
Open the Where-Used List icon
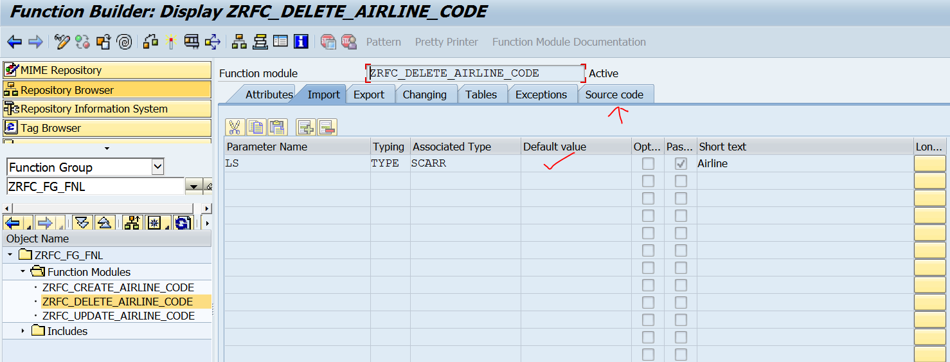213,42
